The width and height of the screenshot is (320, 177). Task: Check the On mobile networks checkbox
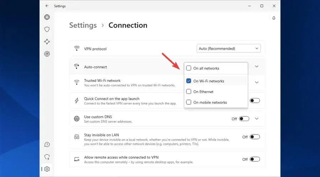[188, 102]
